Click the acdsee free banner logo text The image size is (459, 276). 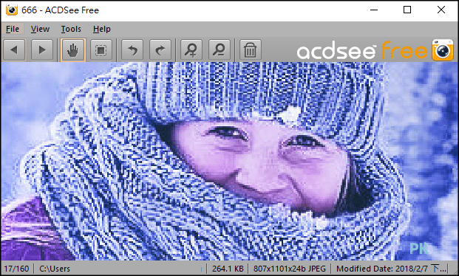pos(362,51)
